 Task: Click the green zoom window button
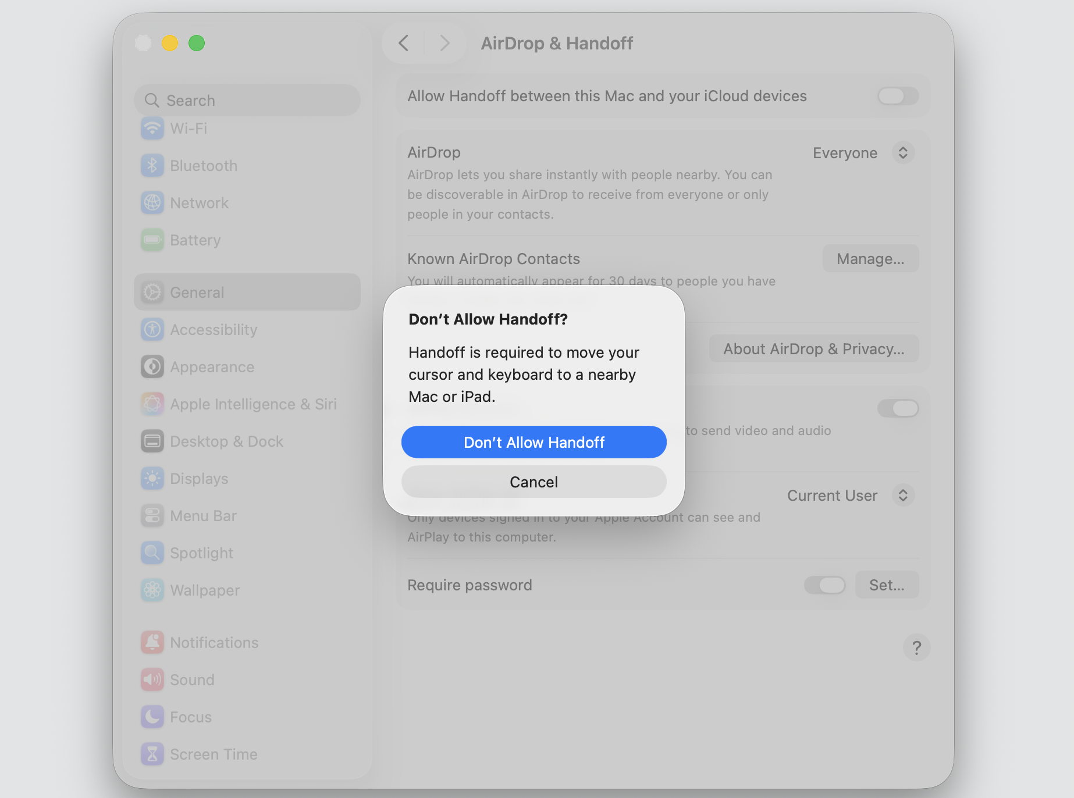197,43
